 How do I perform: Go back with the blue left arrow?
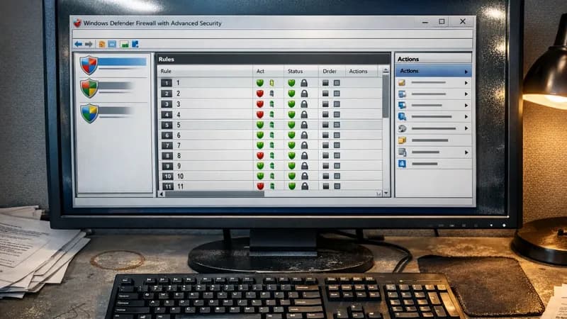(78, 44)
